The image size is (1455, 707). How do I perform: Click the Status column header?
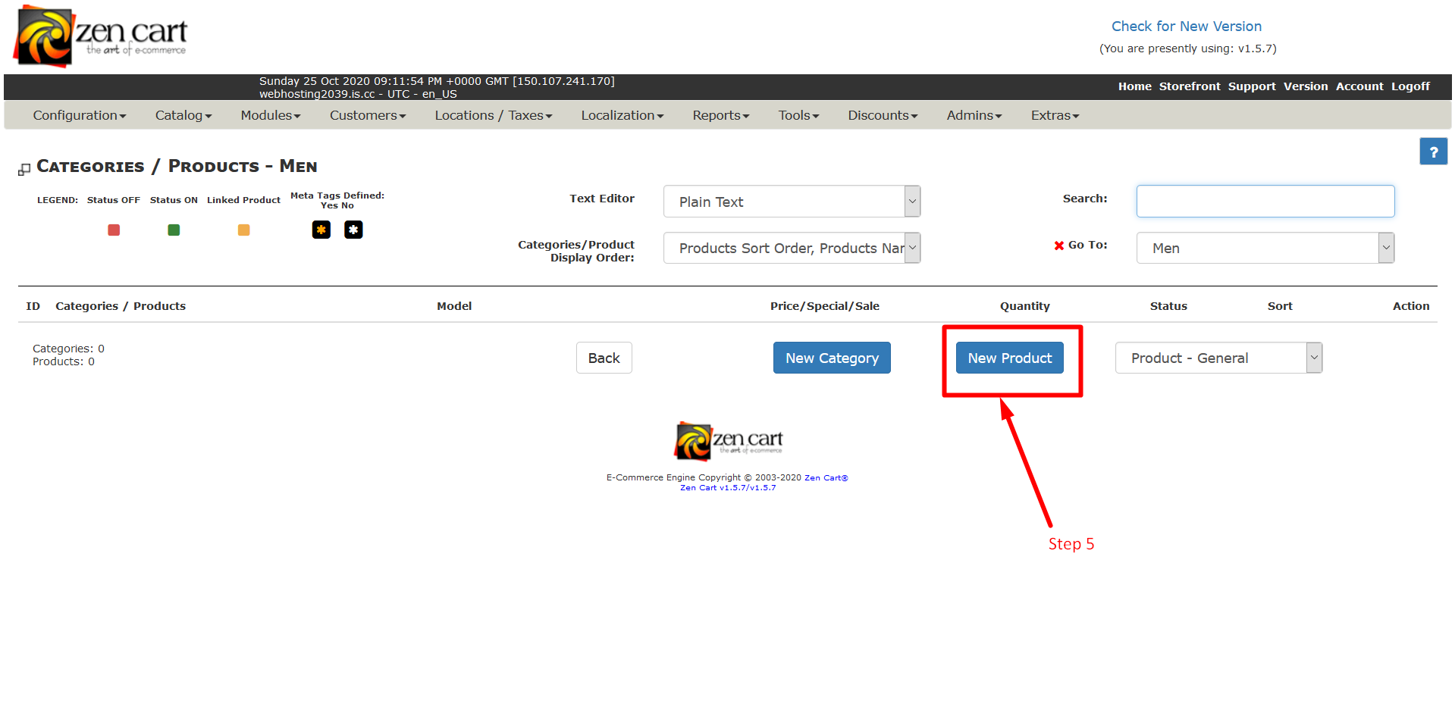1168,306
